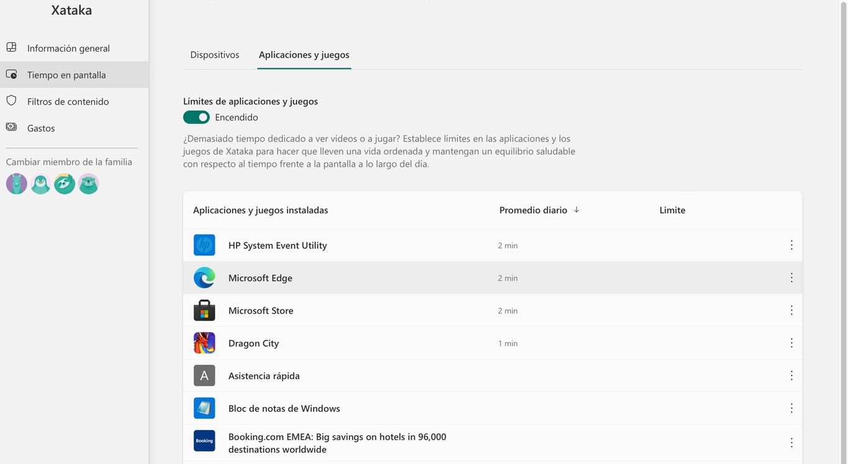848x464 pixels.
Task: Click the Dragon City game icon
Action: click(x=204, y=343)
